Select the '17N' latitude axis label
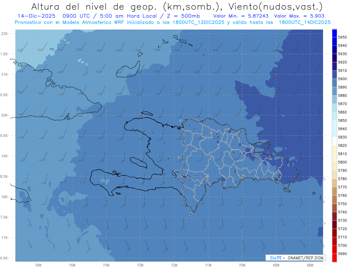This screenshot has width=348, height=269. [x=4, y=238]
